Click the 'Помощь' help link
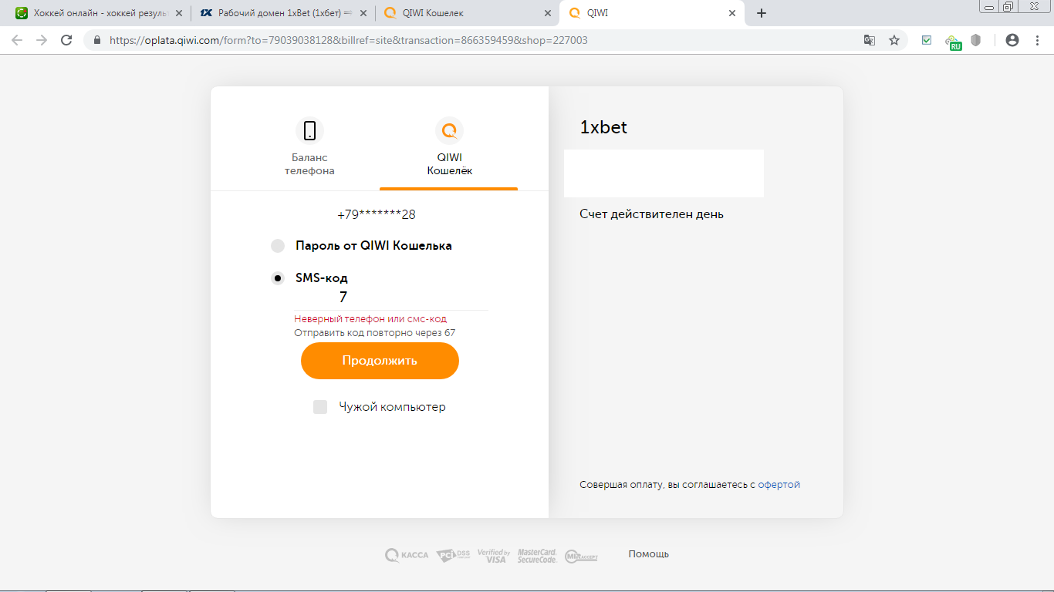 648,554
